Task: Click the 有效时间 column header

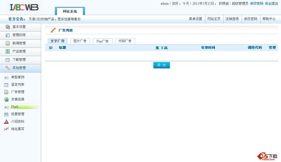Action: point(208,48)
